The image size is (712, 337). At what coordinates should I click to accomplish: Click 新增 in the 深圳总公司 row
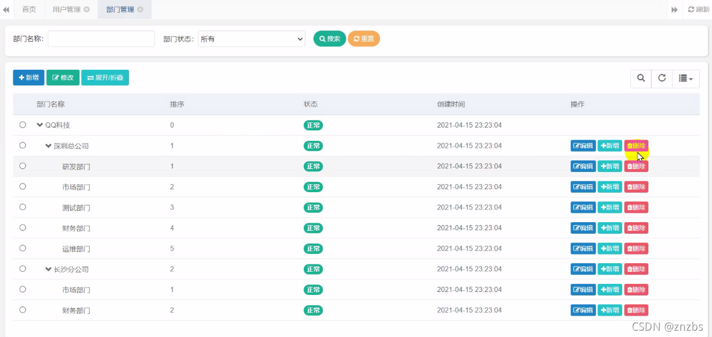pyautogui.click(x=610, y=146)
